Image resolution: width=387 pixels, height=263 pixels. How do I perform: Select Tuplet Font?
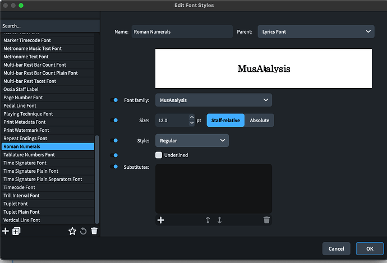click(x=48, y=204)
